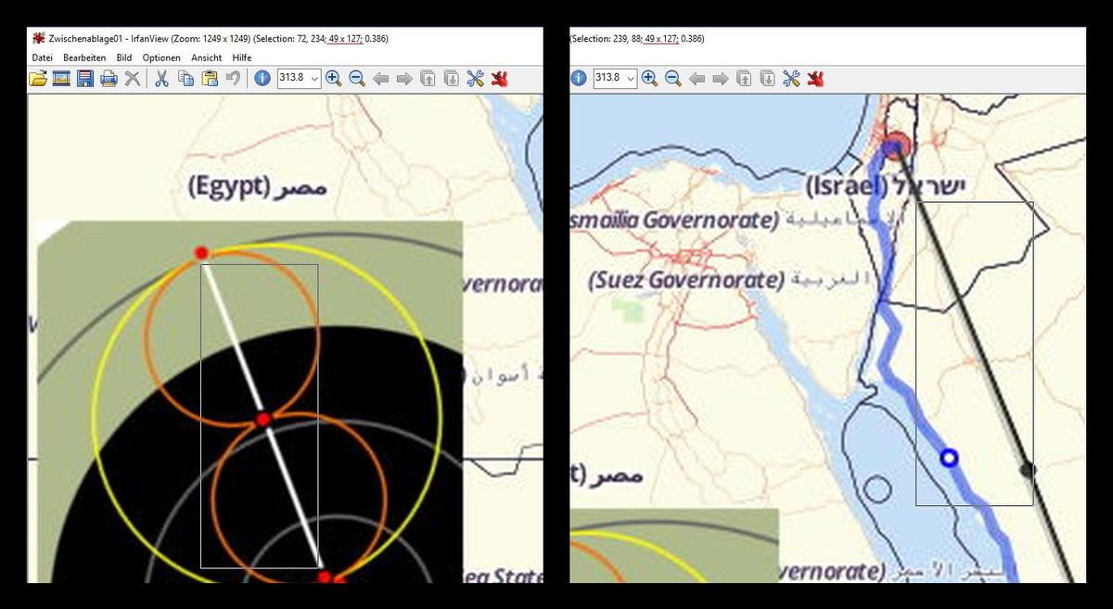Image resolution: width=1113 pixels, height=609 pixels.
Task: Open the Hilfe menu
Action: [x=242, y=57]
